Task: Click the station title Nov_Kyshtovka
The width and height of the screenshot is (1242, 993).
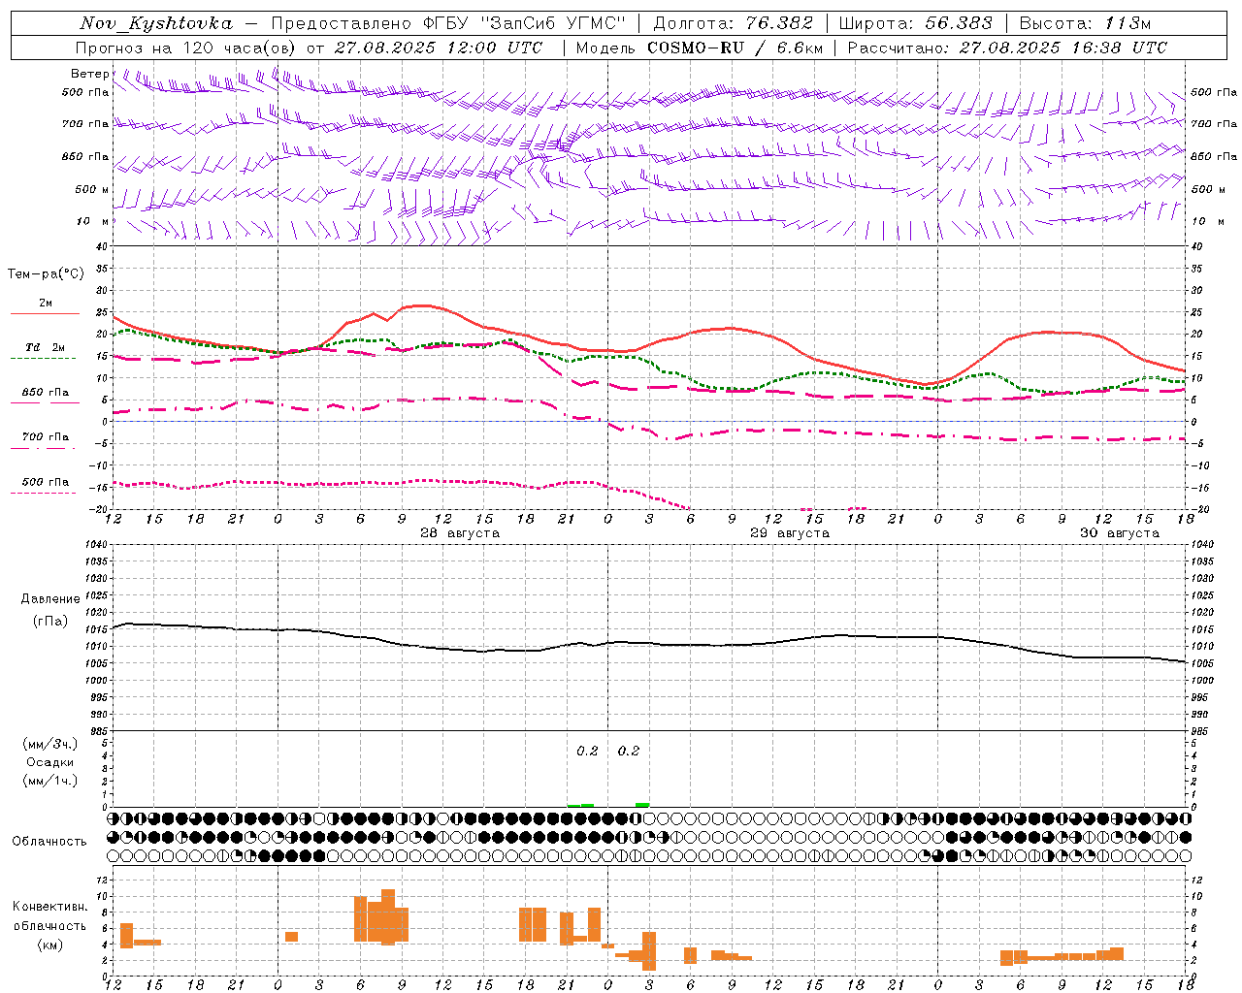Action: [x=156, y=23]
